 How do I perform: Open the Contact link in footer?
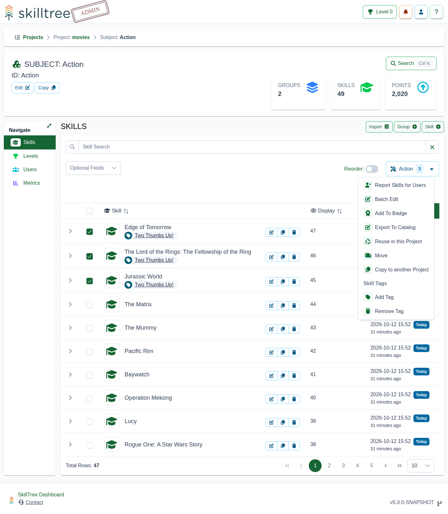[34, 502]
